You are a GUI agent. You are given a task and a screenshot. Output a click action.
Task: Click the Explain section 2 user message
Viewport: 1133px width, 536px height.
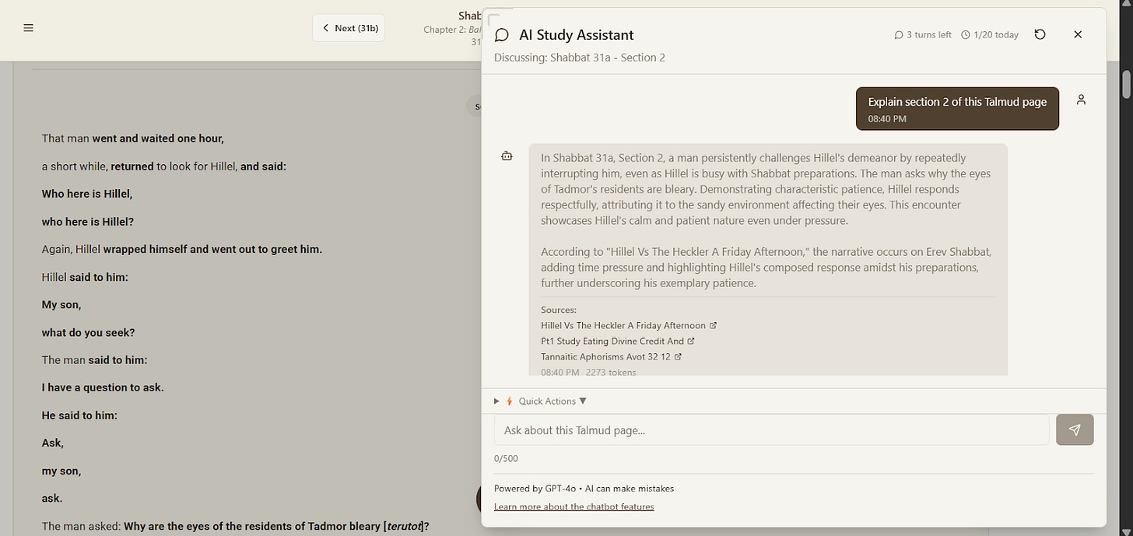tap(957, 108)
